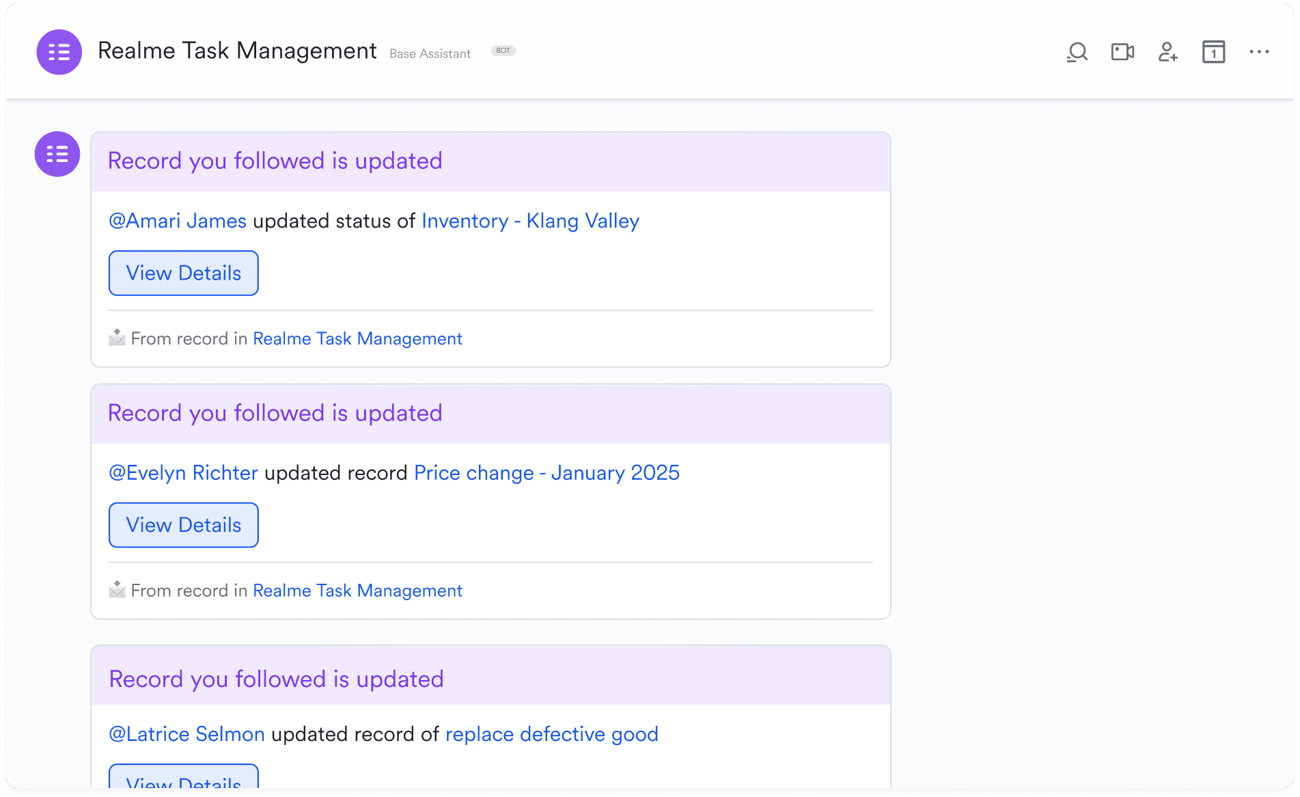Click the Evelyn Richter card's 'Record you followed' heading
The width and height of the screenshot is (1300, 797).
point(275,413)
